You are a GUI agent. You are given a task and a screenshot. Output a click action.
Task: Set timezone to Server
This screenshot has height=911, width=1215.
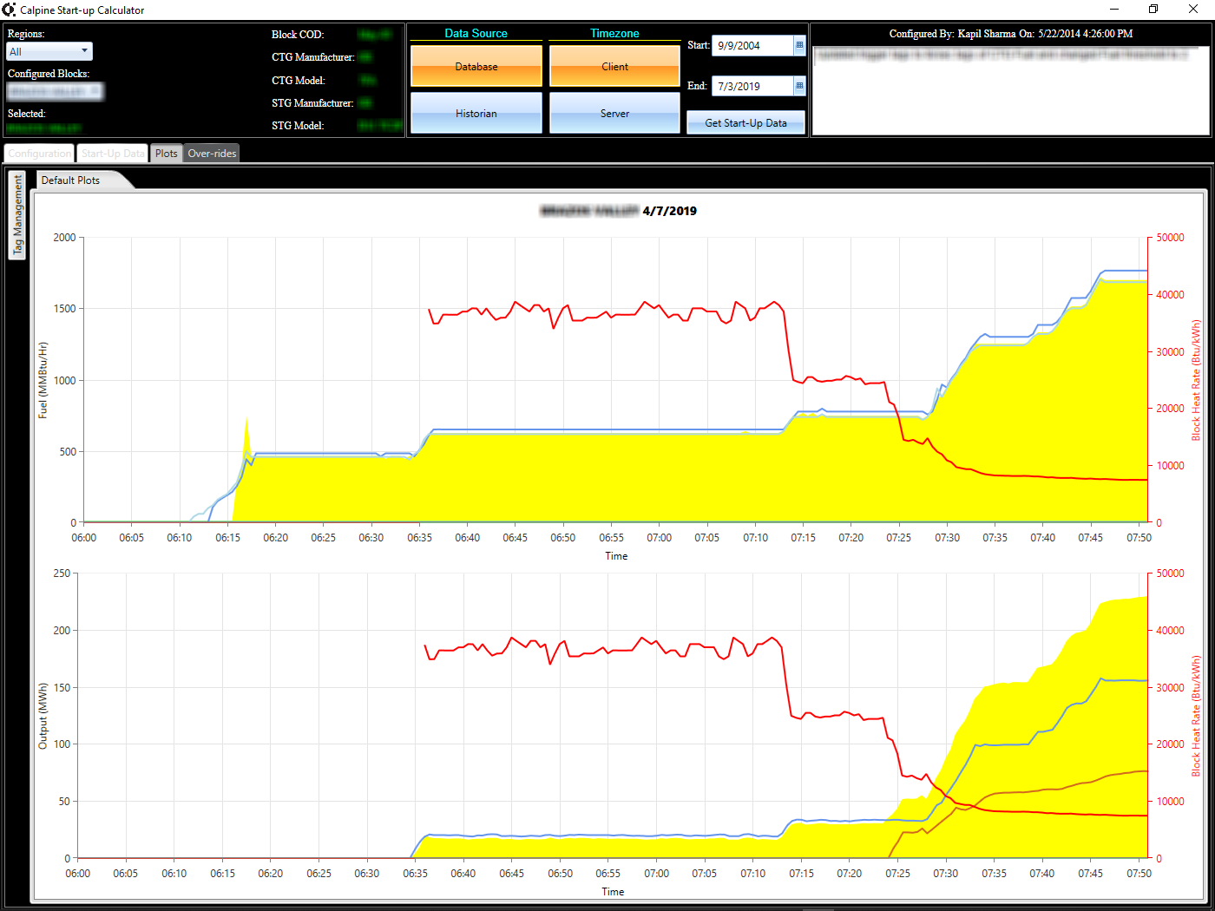coord(614,114)
